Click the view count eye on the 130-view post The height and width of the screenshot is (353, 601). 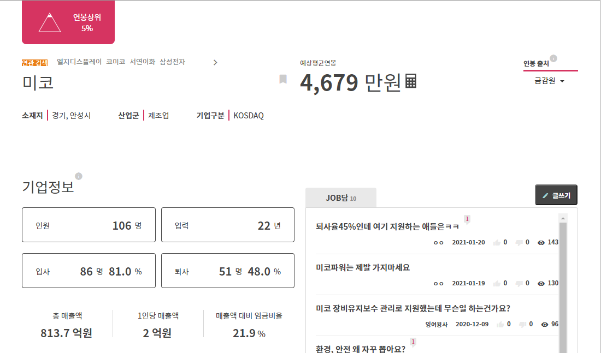[x=541, y=284]
